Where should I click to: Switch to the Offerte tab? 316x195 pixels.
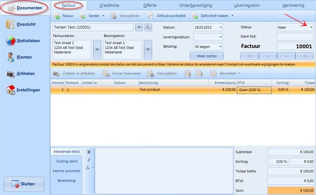point(150,6)
